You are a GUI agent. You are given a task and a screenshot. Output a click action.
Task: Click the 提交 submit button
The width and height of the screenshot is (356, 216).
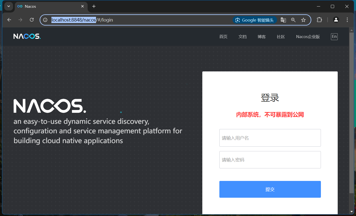point(270,189)
